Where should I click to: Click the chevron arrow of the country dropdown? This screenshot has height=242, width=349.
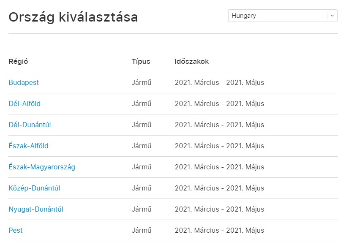pos(332,16)
